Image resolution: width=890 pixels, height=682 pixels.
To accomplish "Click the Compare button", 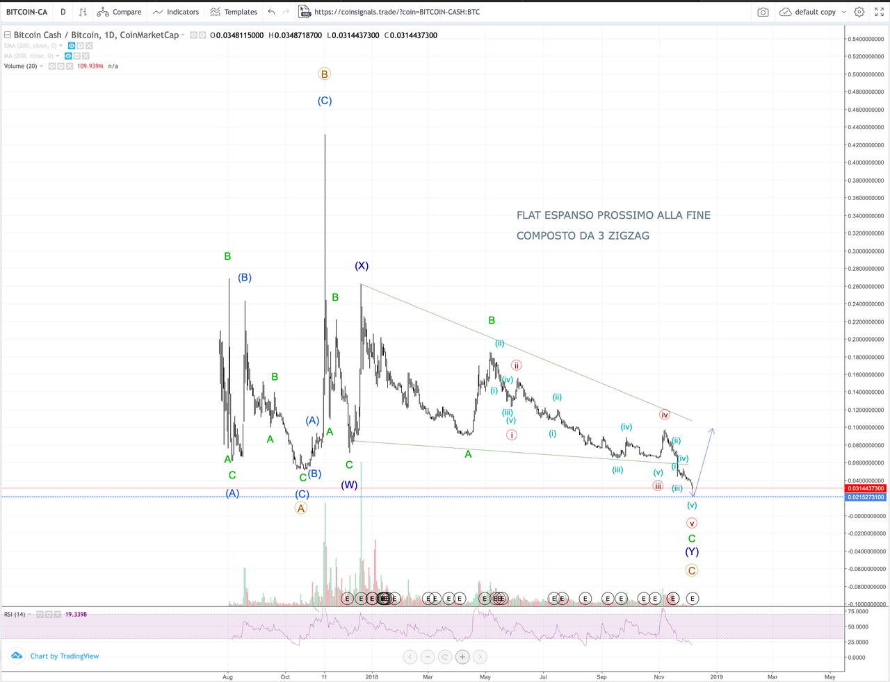I will point(119,12).
